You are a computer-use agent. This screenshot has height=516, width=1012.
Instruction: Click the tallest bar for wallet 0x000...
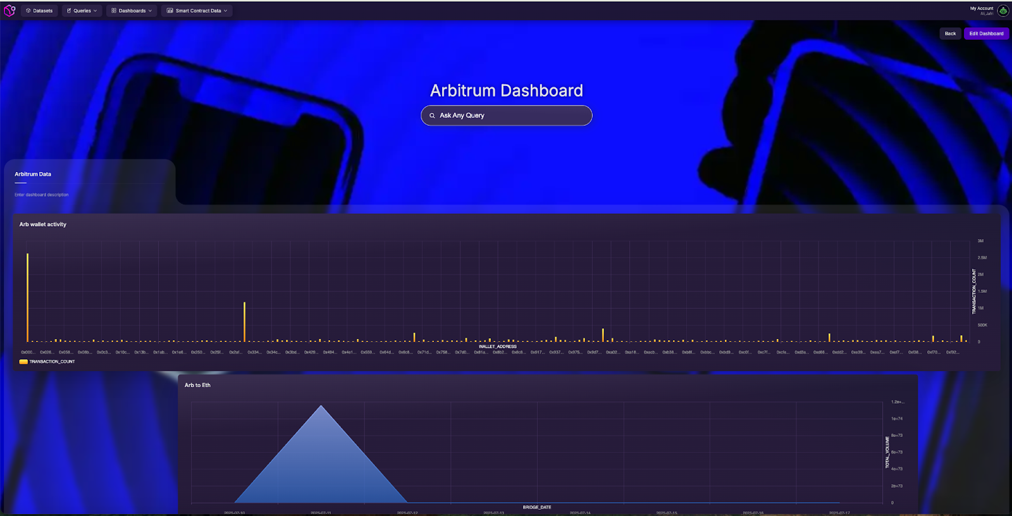coord(27,297)
